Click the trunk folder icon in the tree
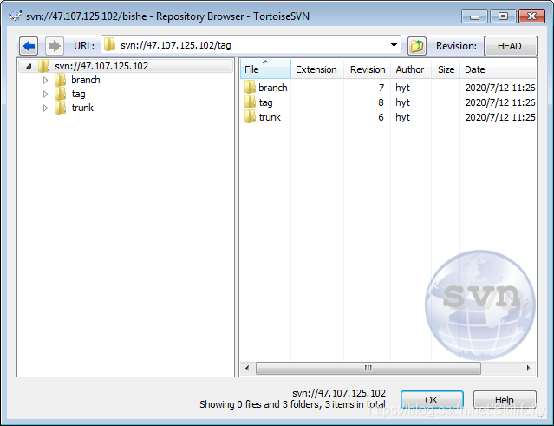 point(61,108)
